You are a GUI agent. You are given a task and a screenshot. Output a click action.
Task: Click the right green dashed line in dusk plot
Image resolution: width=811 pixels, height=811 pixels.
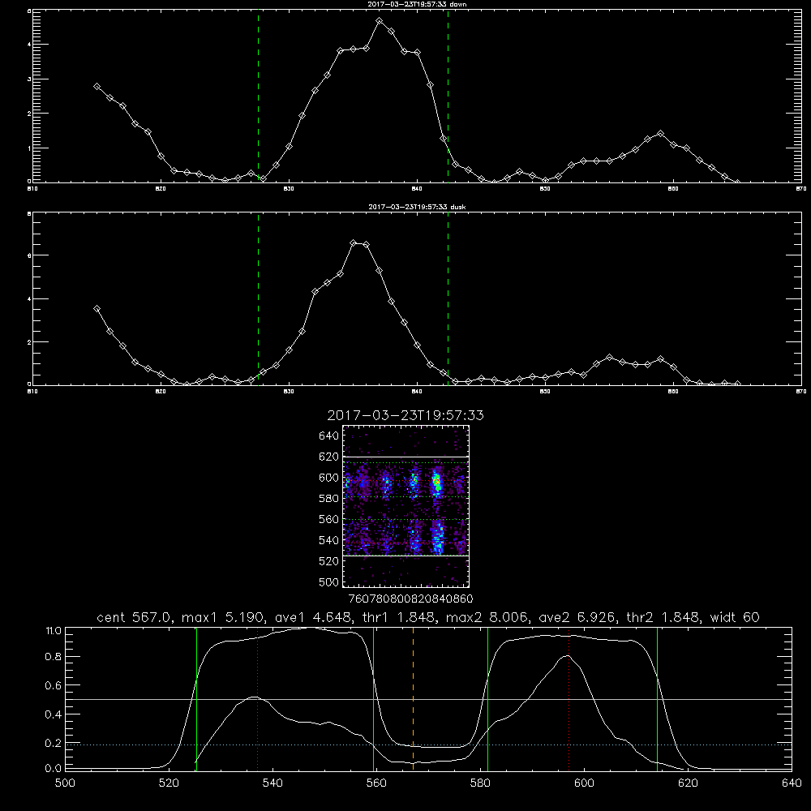click(448, 298)
